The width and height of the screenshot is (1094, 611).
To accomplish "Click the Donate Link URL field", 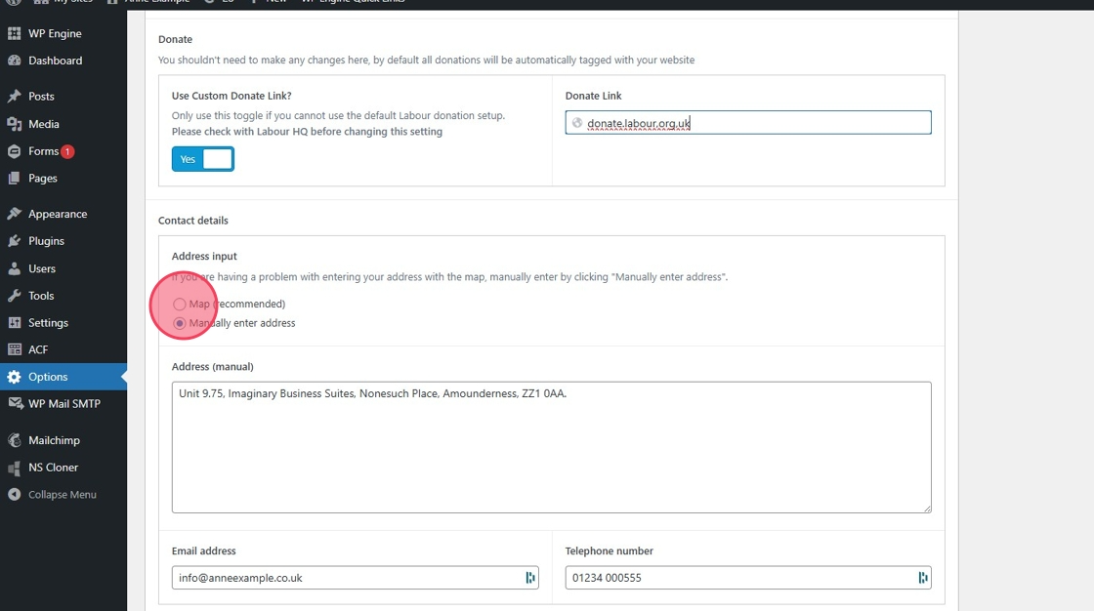I will pos(752,123).
